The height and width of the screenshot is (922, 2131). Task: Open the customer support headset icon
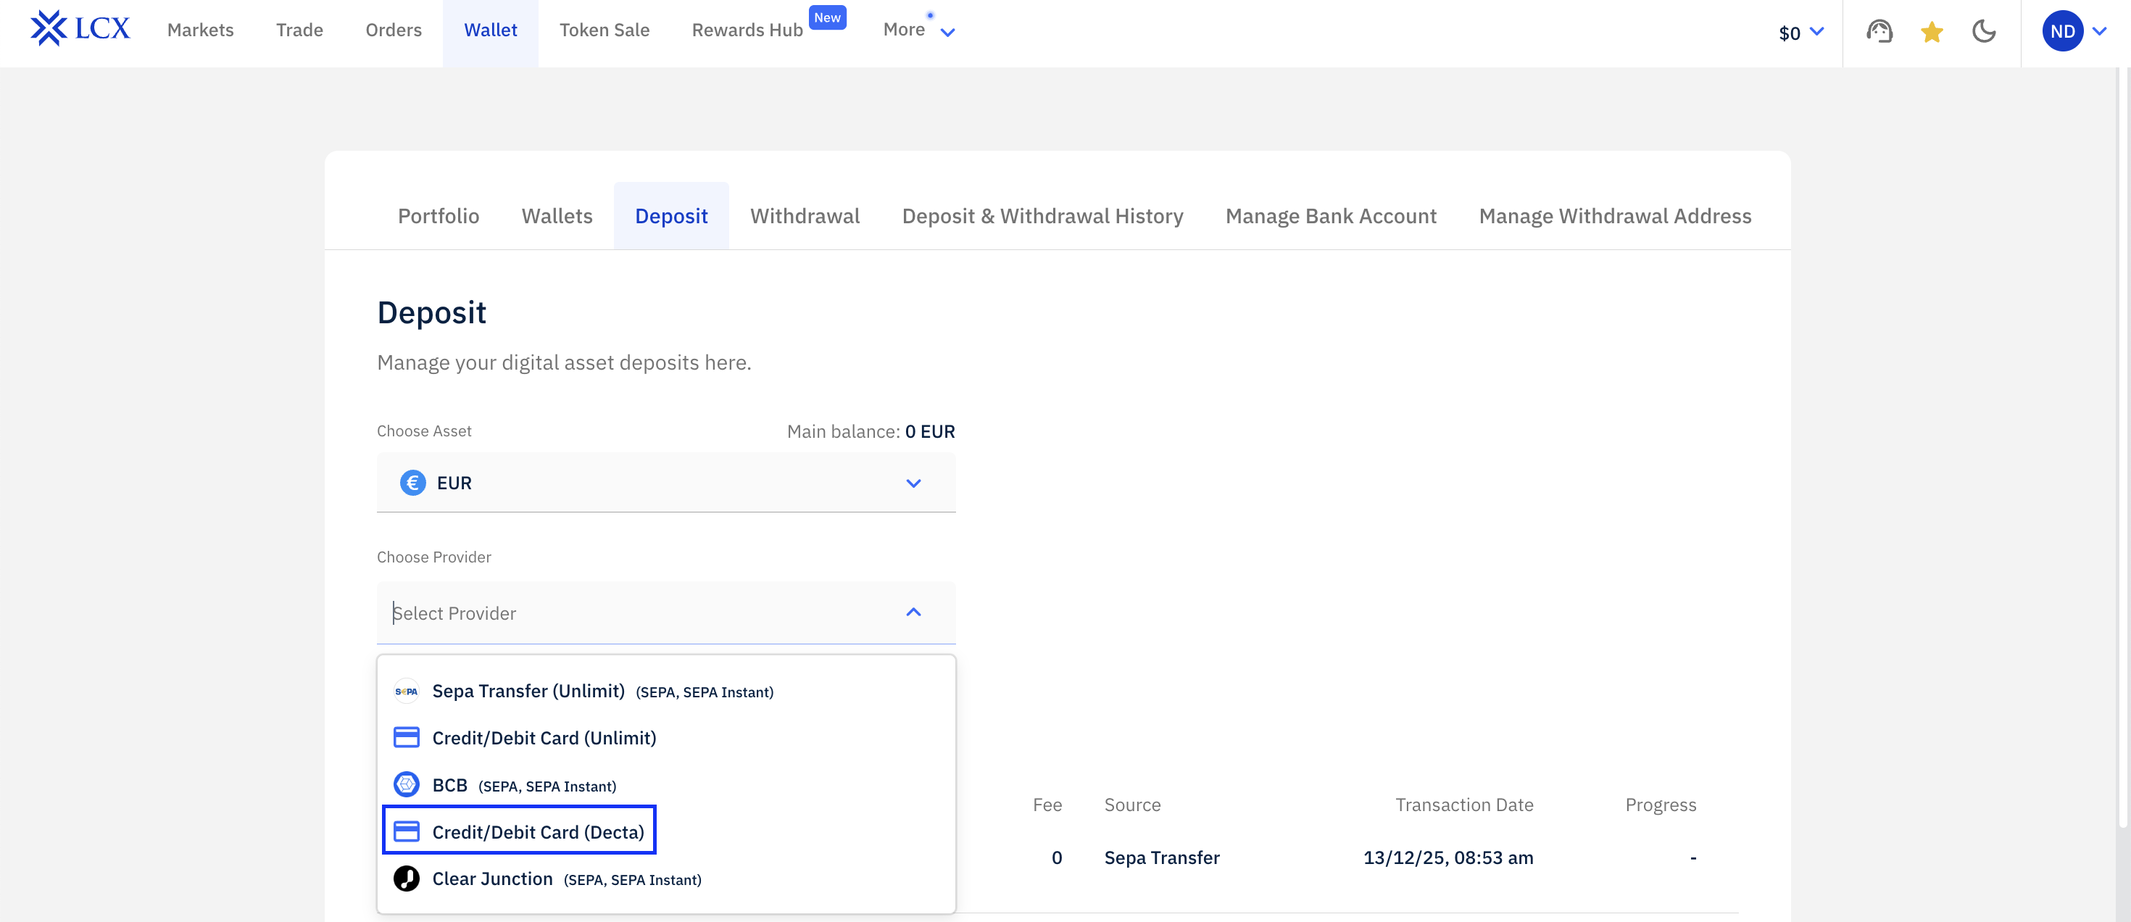pos(1879,31)
